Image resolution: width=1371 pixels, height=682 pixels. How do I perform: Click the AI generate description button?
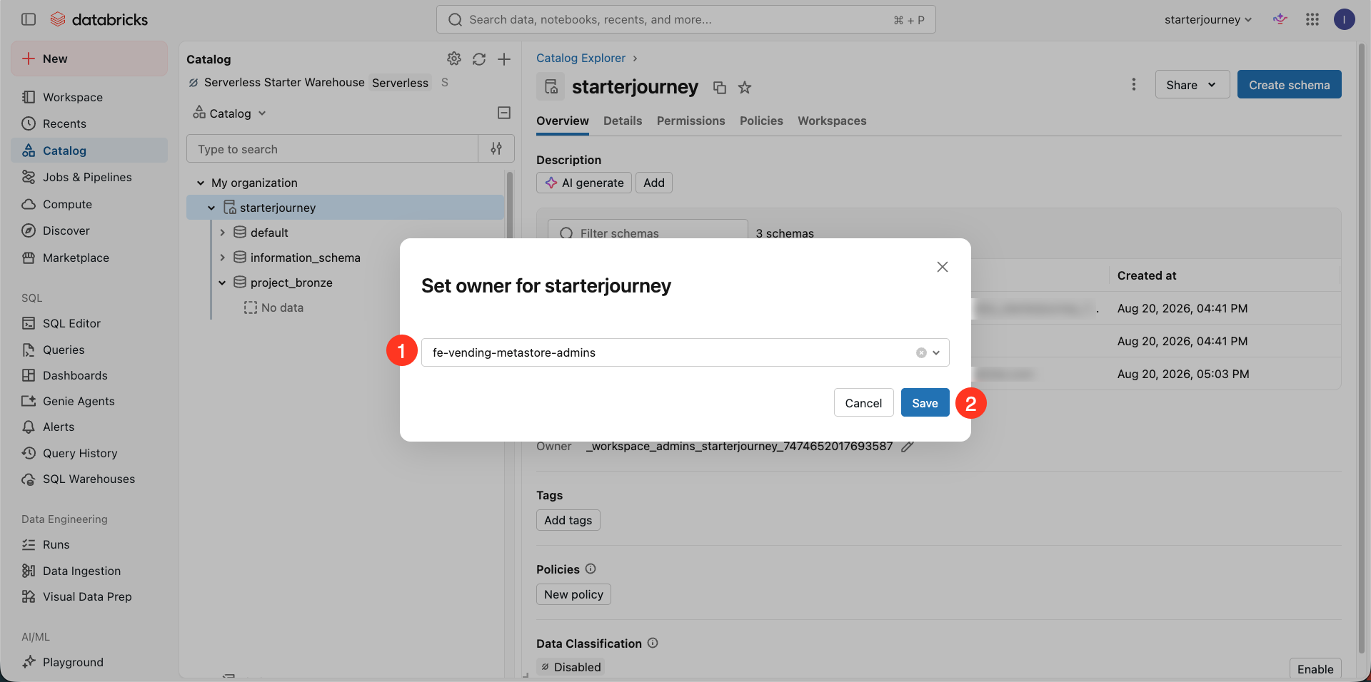[584, 183]
